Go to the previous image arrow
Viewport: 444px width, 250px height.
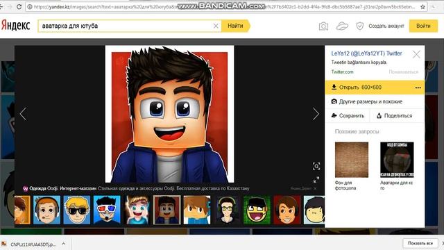pyautogui.click(x=23, y=114)
